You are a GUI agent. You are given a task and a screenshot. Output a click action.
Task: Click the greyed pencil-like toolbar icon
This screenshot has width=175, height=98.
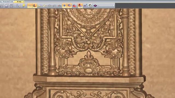click(45, 6)
